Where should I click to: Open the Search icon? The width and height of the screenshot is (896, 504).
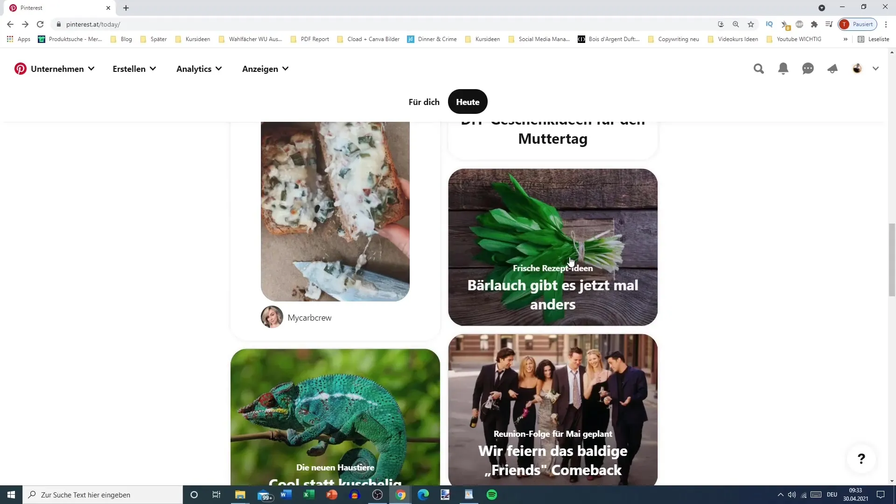[x=759, y=68]
